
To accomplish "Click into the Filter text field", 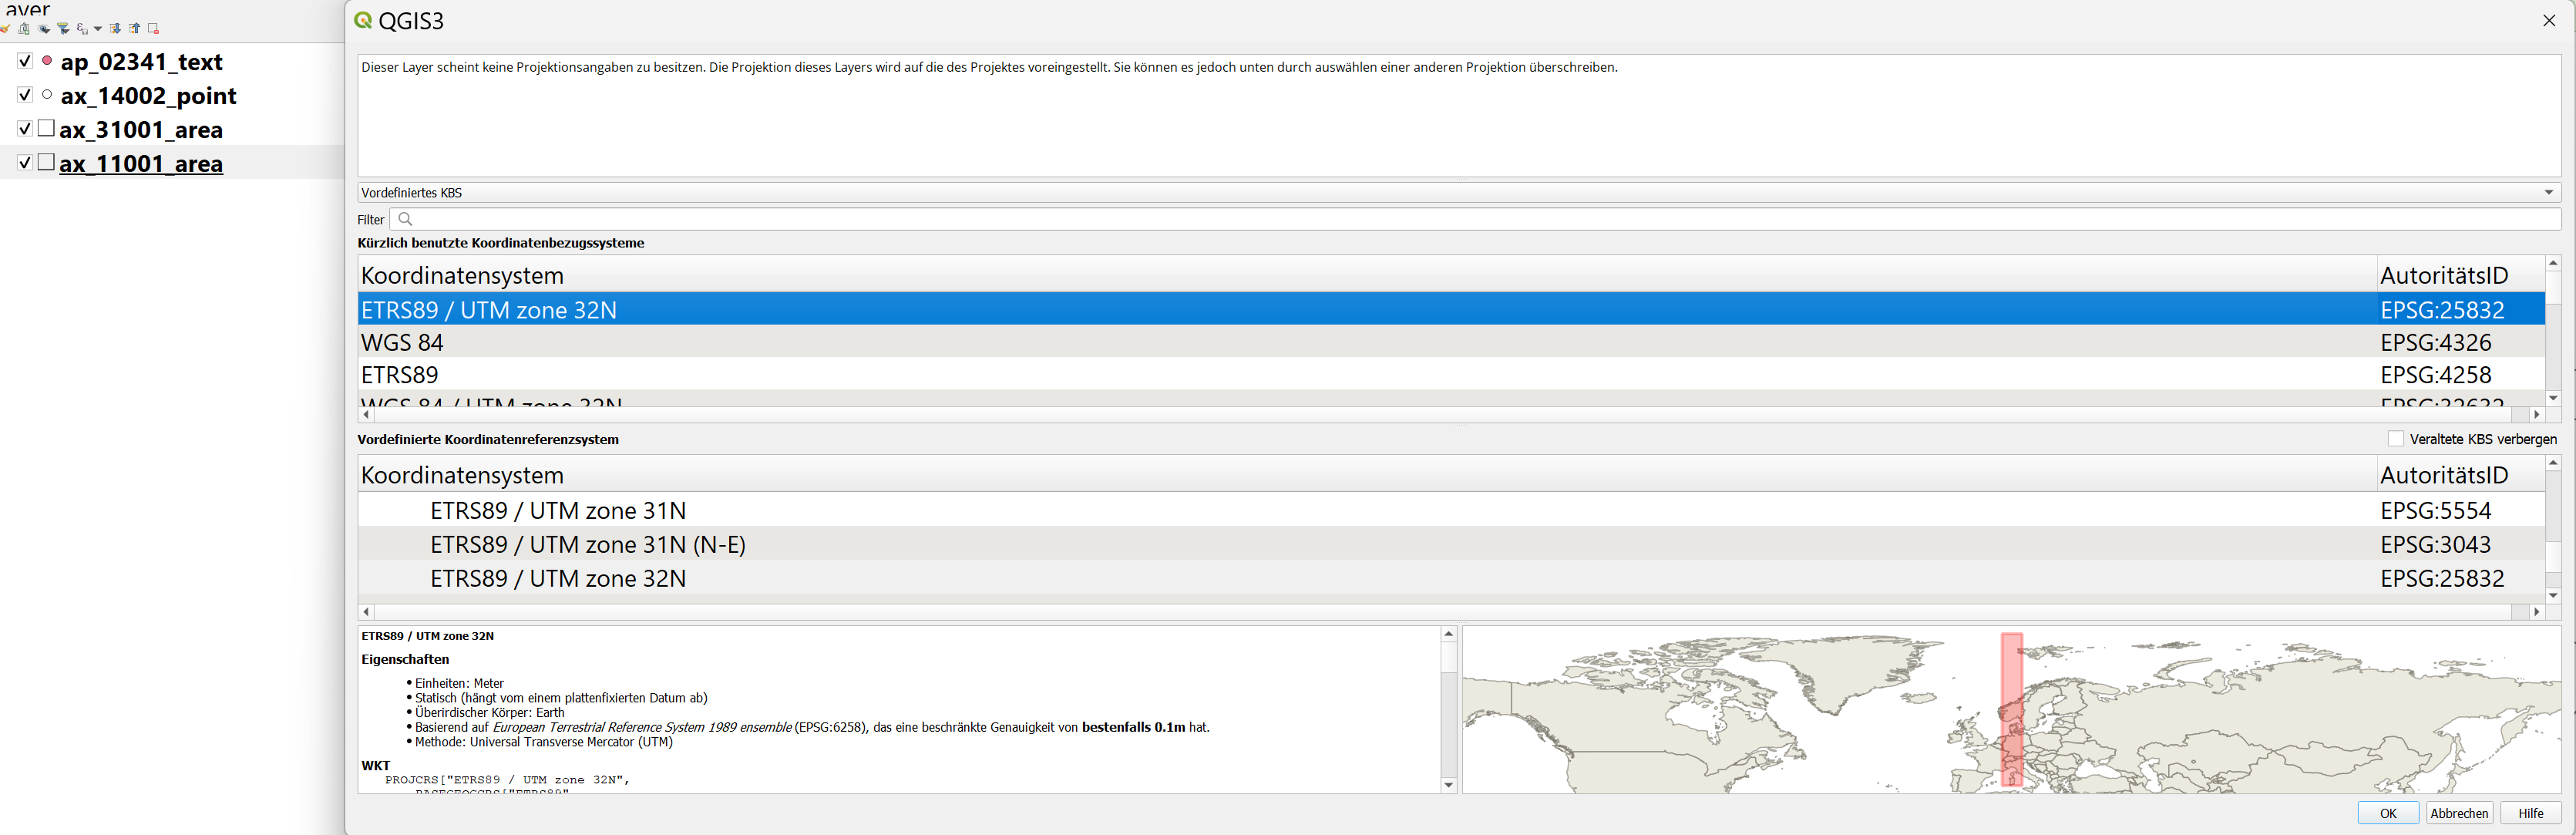I will click(1400, 219).
